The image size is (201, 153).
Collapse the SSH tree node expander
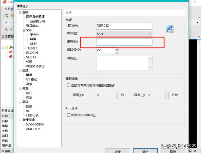(x=24, y=30)
